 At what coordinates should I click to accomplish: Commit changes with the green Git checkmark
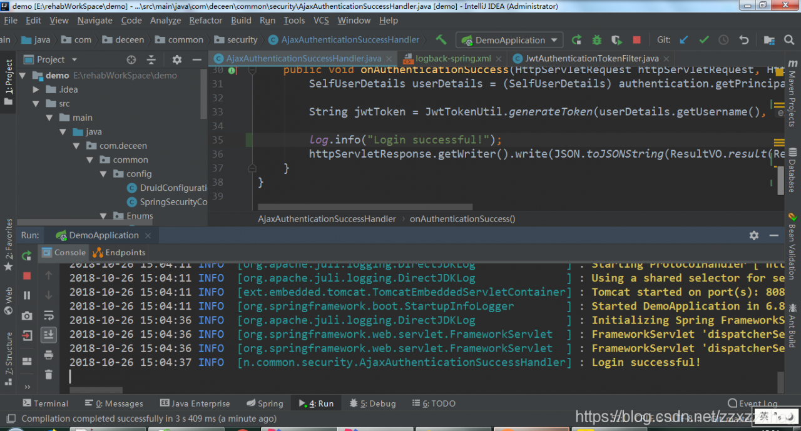[x=704, y=39]
